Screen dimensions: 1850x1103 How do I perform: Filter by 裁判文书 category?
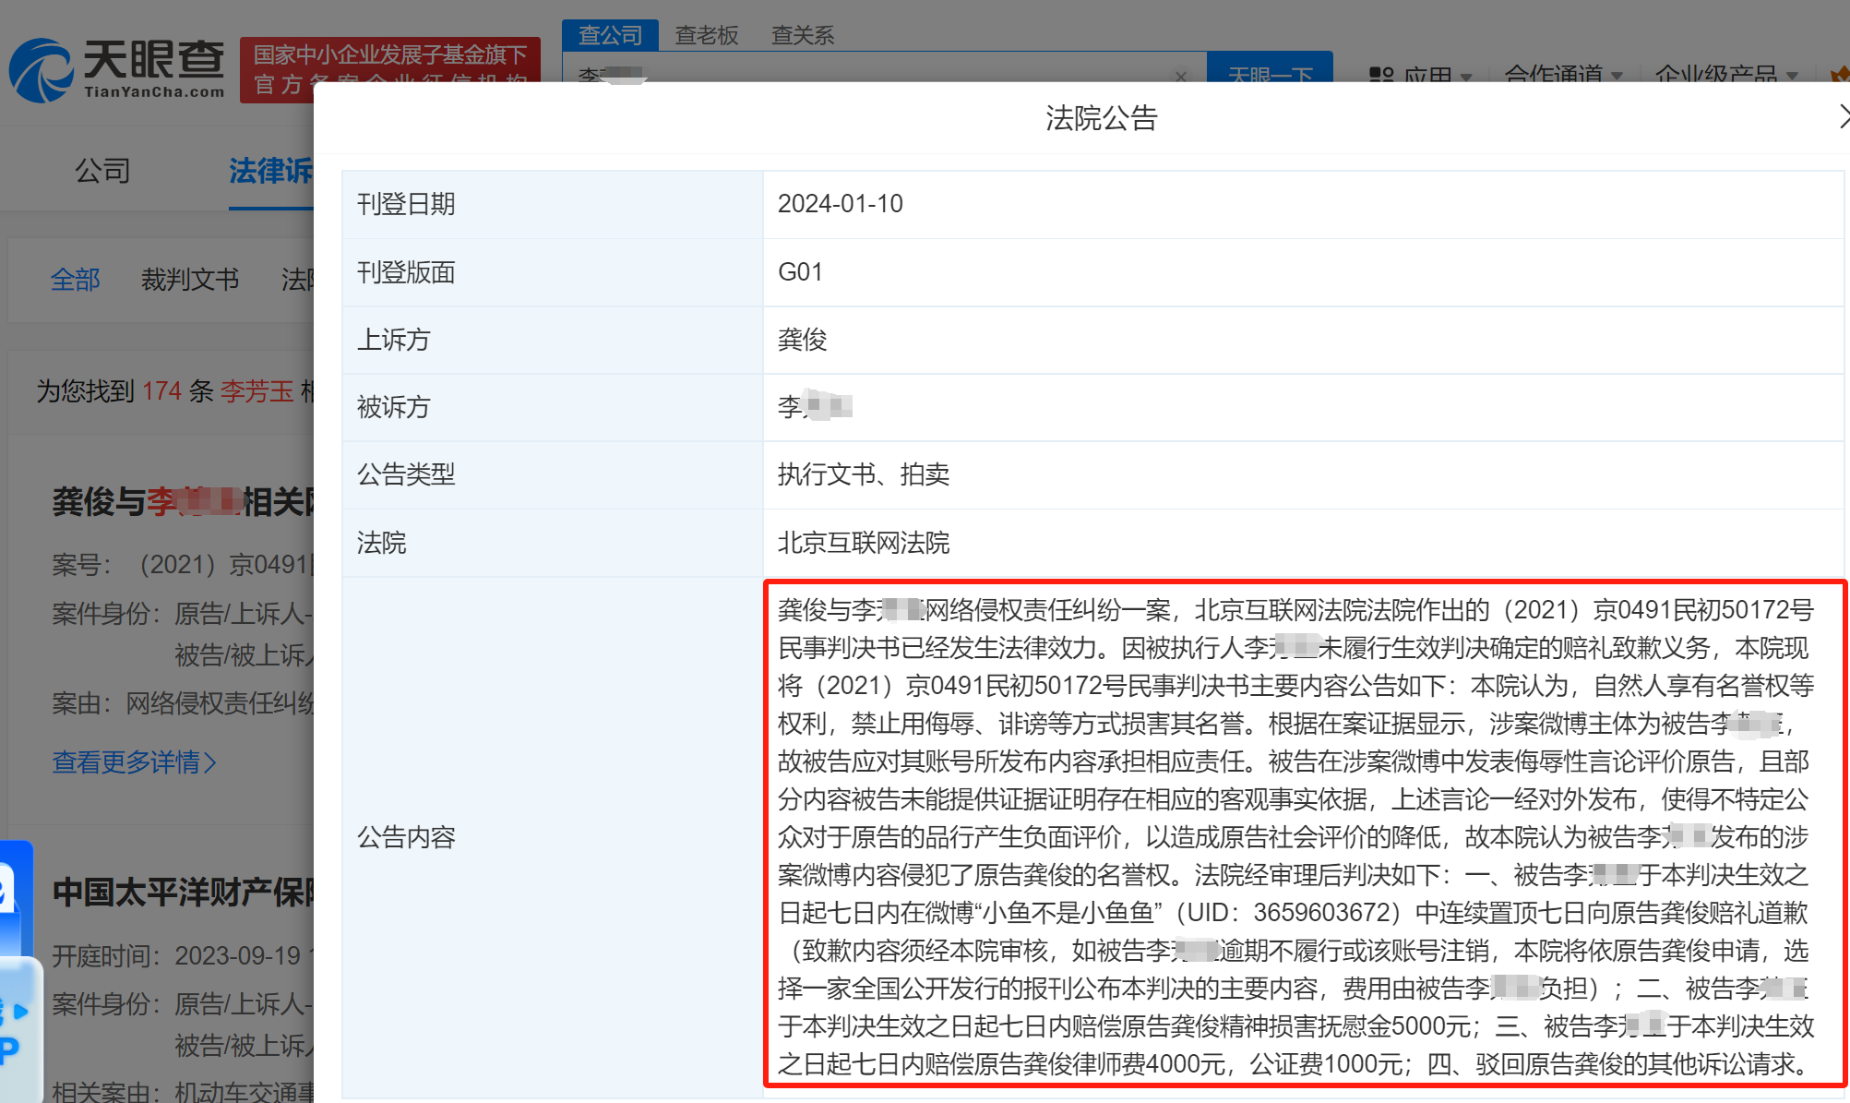coord(190,279)
